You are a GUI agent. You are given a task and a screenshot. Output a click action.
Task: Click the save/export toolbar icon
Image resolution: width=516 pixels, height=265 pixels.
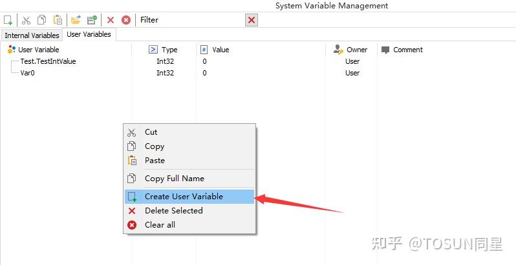point(92,20)
